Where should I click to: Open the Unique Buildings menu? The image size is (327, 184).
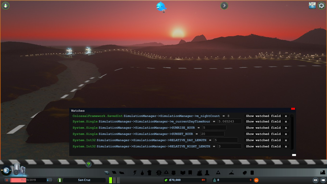[x=207, y=173]
